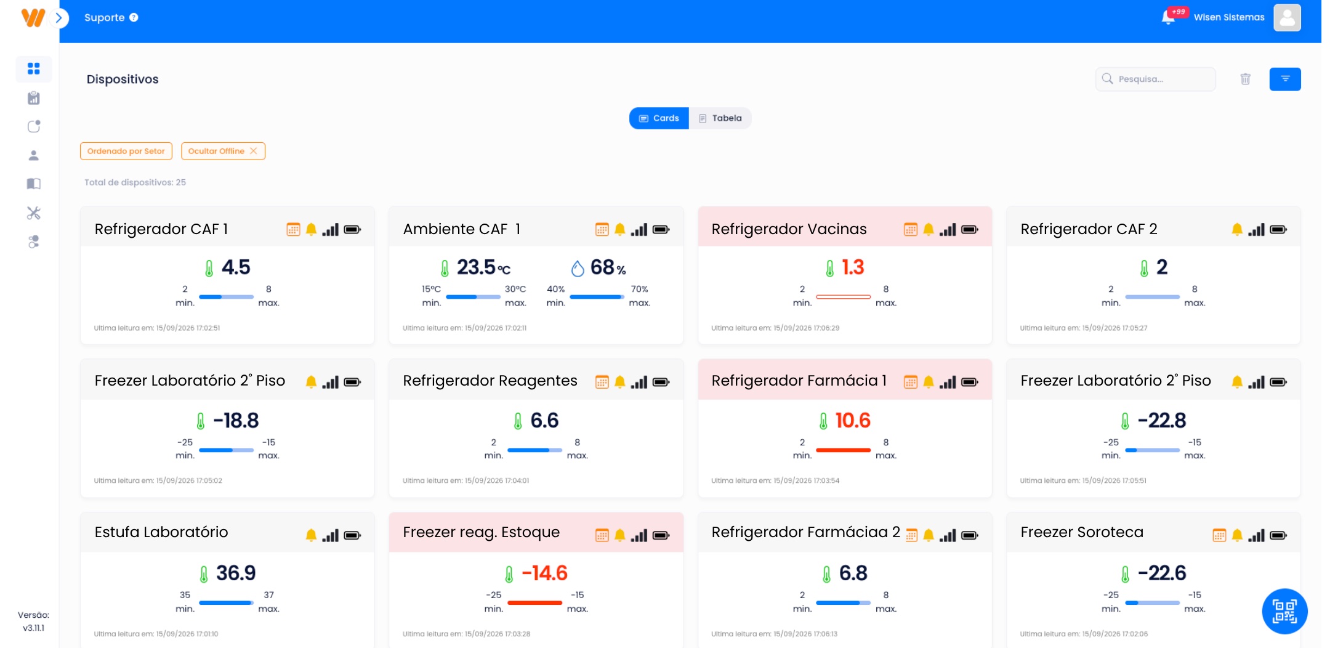Open the tools maintenance icon in sidebar
Screen dimensions: 1330x648
coord(34,213)
